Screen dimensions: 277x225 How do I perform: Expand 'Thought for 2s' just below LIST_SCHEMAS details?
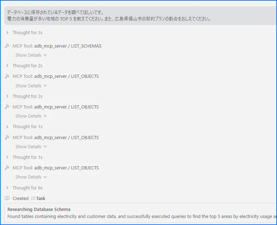pos(24,65)
